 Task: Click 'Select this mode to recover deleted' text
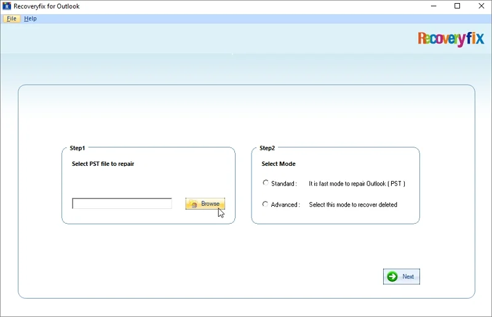click(353, 205)
